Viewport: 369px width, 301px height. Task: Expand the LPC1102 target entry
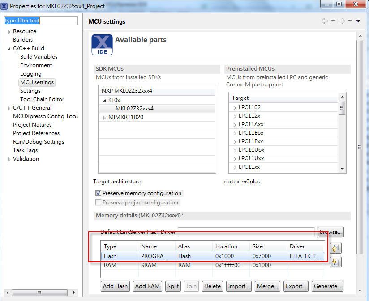pos(235,108)
